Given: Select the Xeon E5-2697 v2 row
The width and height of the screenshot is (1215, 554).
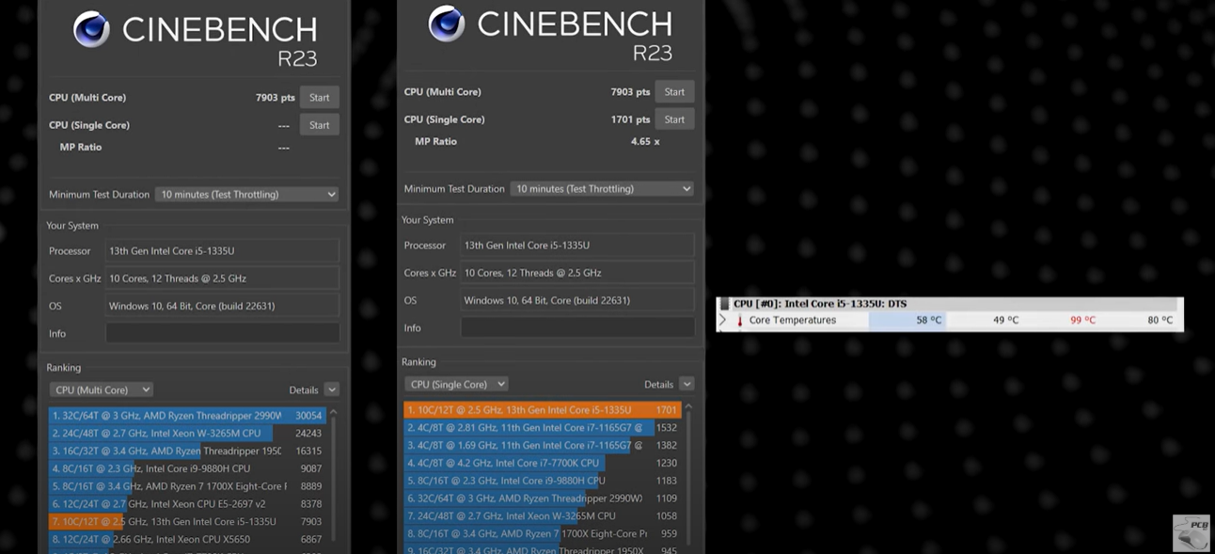Looking at the screenshot, I should point(186,504).
